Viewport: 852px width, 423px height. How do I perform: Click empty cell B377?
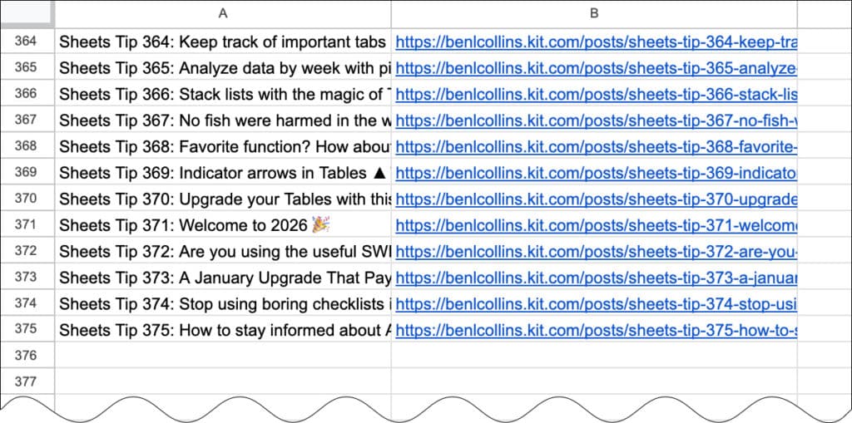(593, 381)
